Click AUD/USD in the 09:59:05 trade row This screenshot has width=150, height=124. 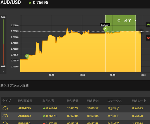pyautogui.click(x=24, y=116)
